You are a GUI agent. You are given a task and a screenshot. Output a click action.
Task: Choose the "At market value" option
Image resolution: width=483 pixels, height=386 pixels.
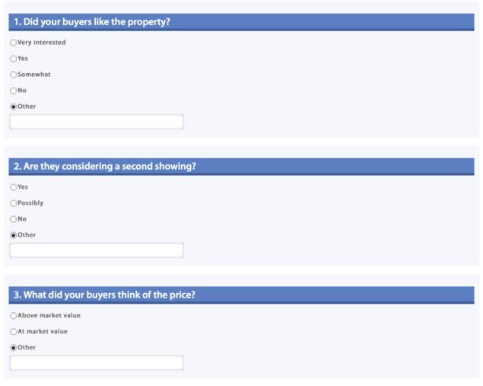[x=13, y=332]
